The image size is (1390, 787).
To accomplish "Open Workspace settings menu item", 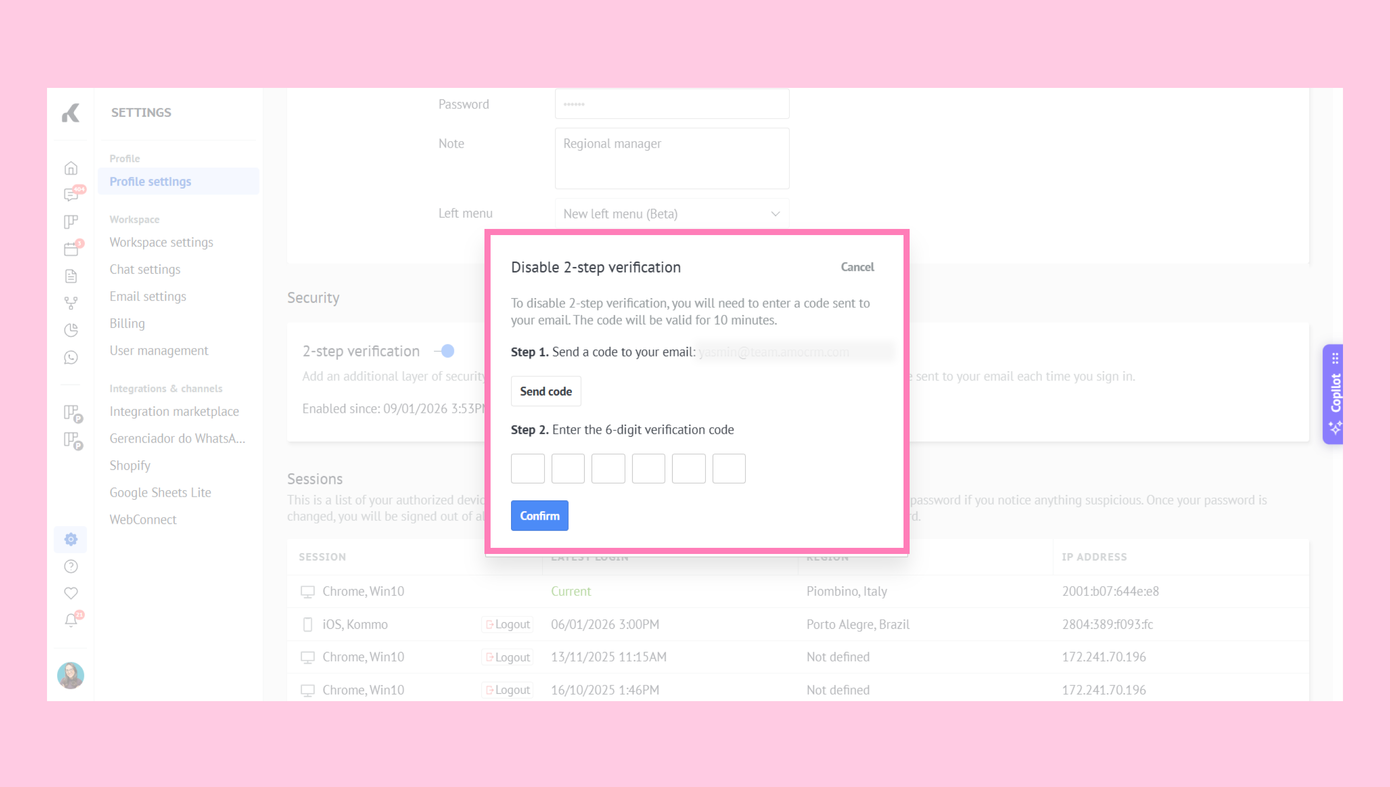I will (161, 242).
